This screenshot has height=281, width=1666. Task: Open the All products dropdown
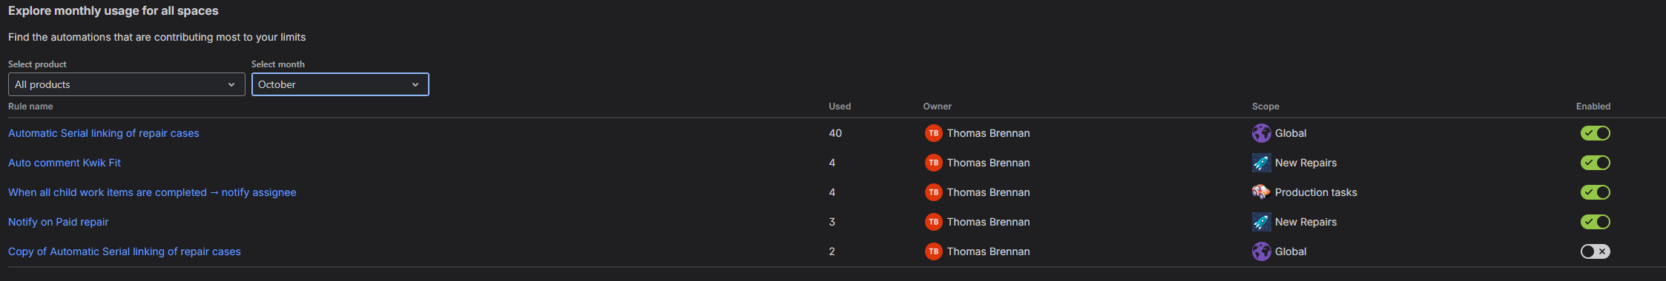point(126,84)
